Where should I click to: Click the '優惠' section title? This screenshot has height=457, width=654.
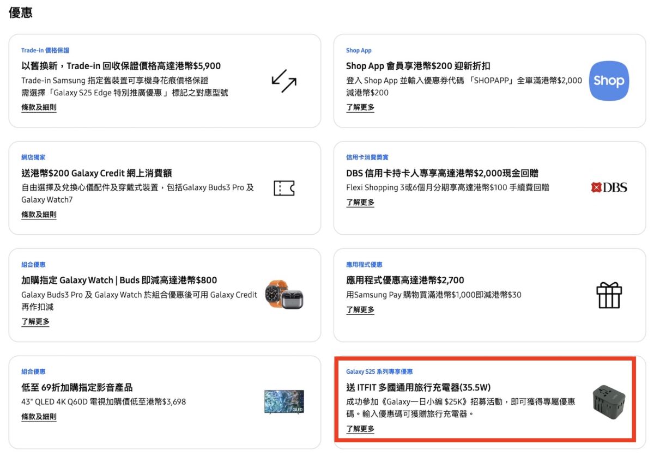(21, 13)
